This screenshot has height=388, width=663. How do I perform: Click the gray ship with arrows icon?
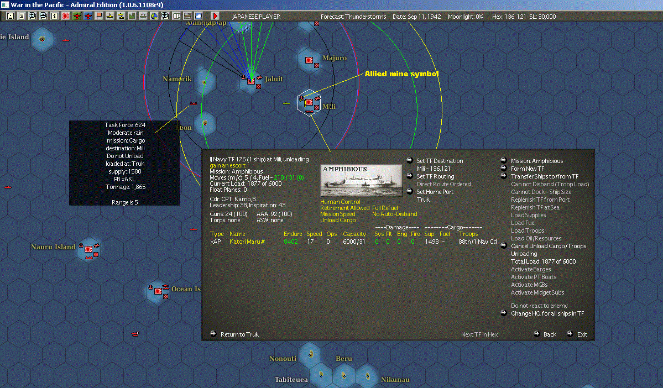[143, 16]
